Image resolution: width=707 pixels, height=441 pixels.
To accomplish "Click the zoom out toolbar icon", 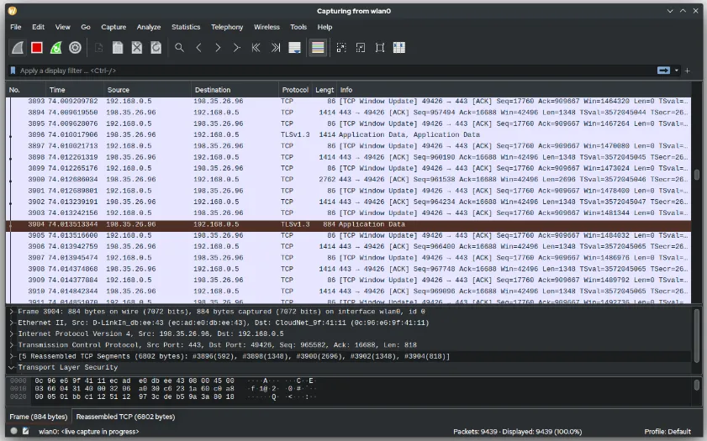I will tap(361, 48).
